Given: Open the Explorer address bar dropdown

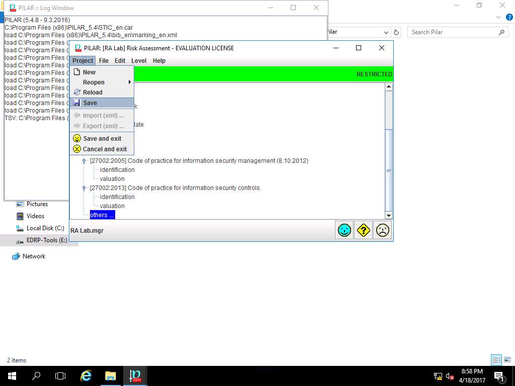Looking at the screenshot, I should point(386,32).
